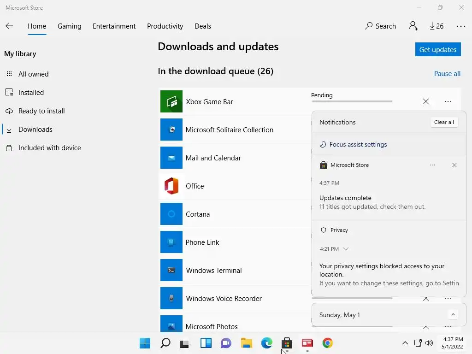The image size is (472, 354).
Task: Open the Deals tab
Action: 203,26
